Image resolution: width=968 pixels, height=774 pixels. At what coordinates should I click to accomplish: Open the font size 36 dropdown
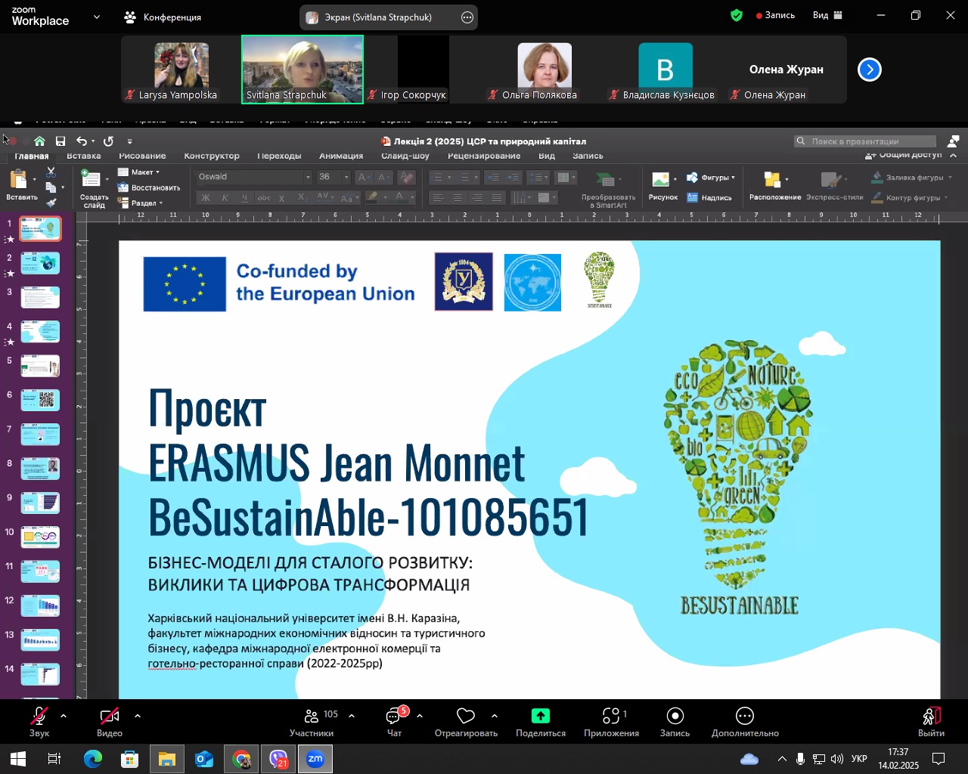(x=346, y=177)
